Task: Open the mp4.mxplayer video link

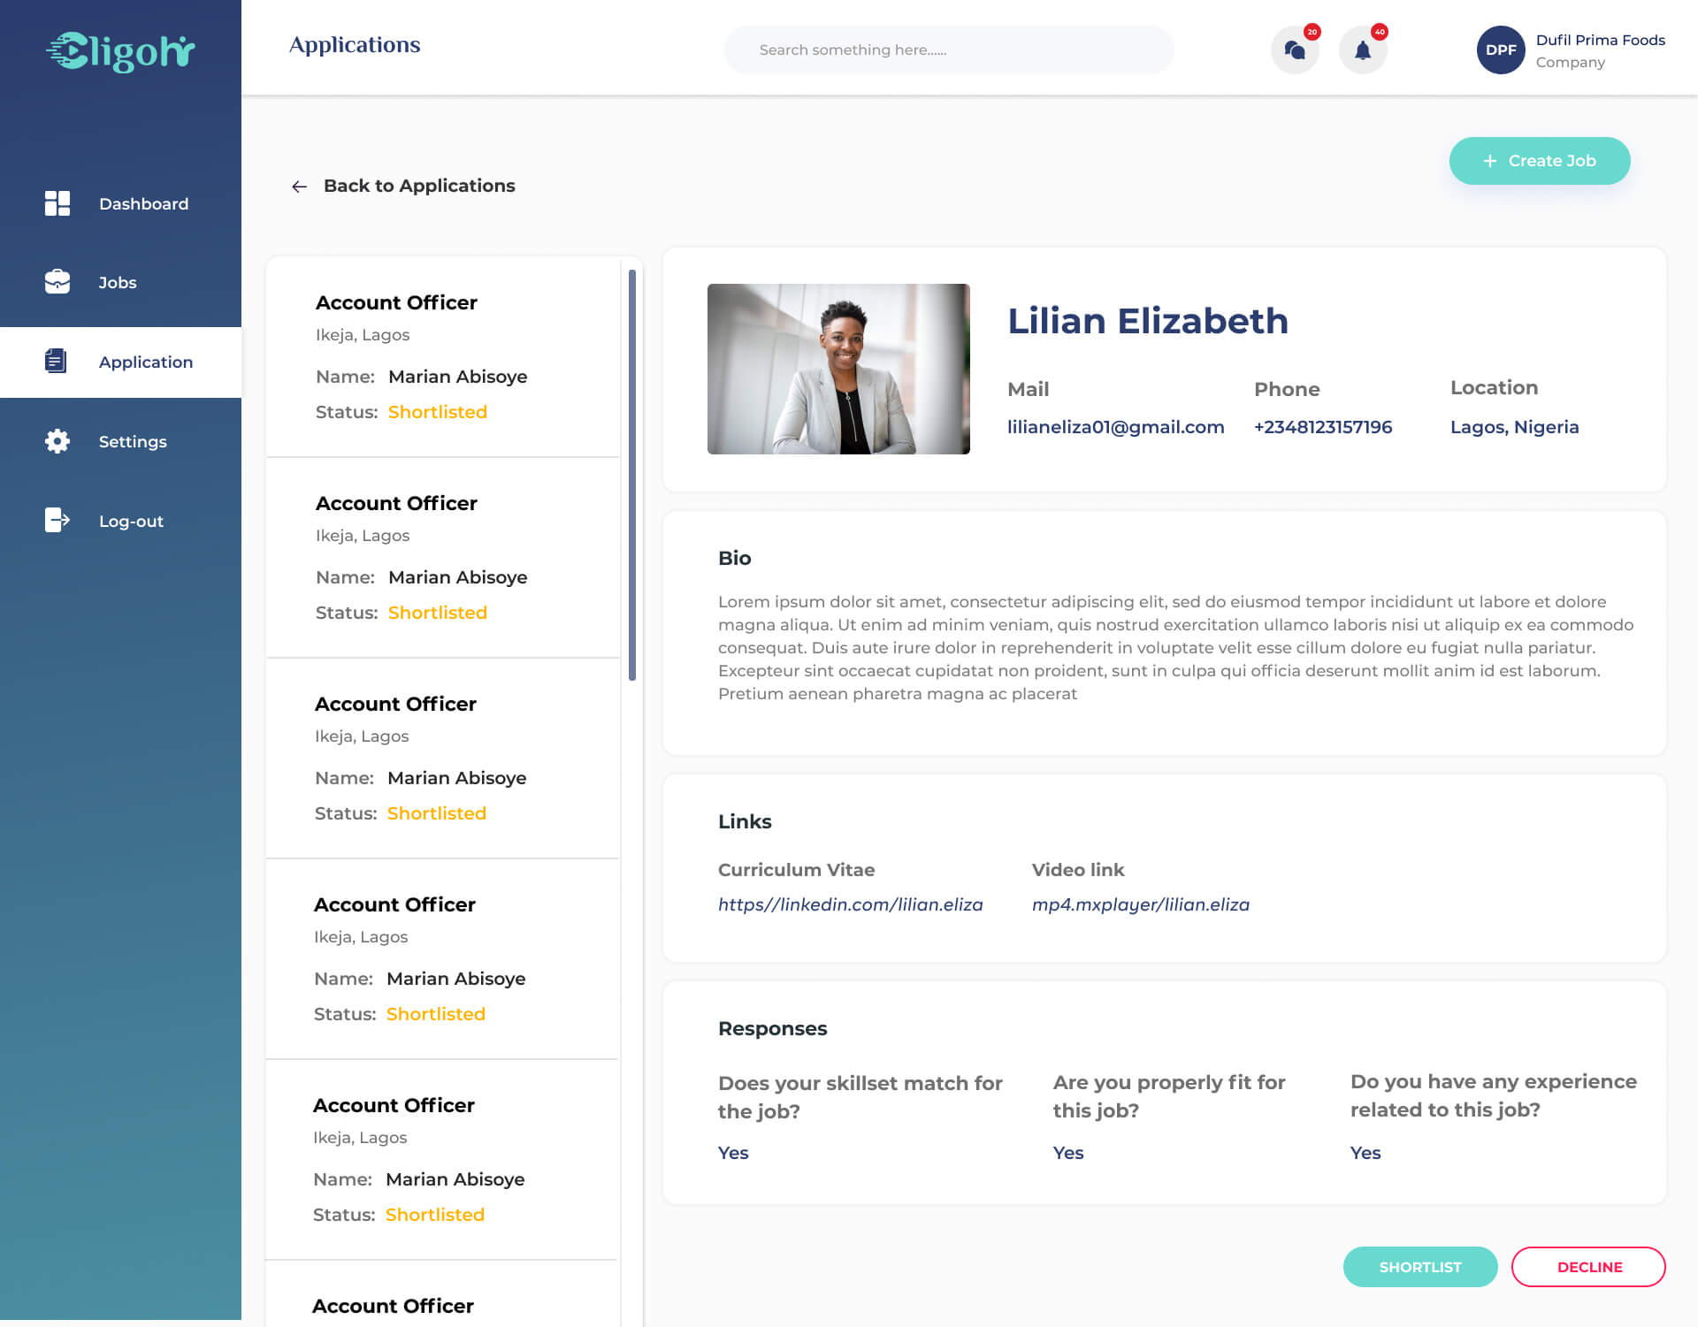Action: click(x=1141, y=904)
